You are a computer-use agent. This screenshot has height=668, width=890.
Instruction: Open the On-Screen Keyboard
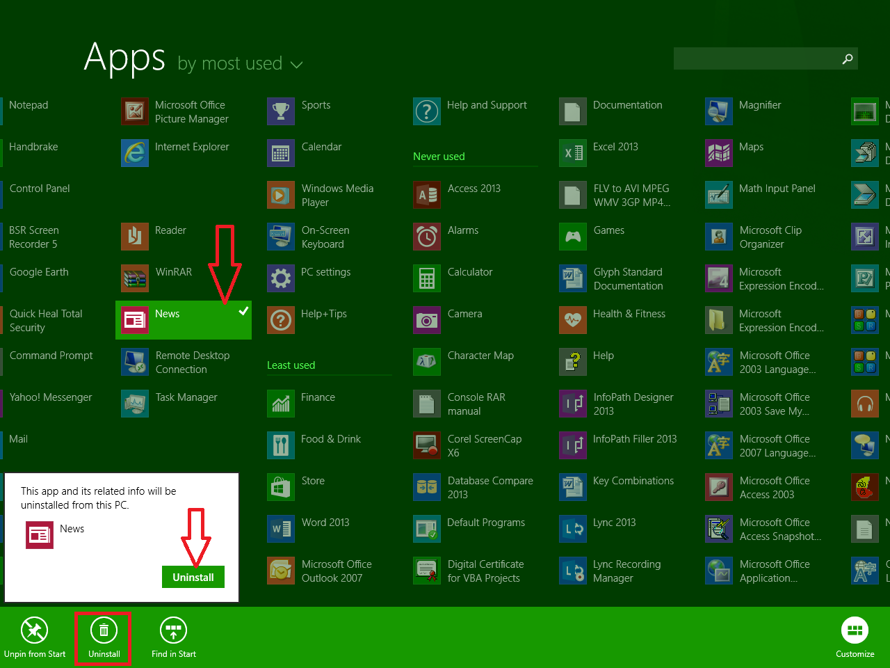(x=320, y=237)
